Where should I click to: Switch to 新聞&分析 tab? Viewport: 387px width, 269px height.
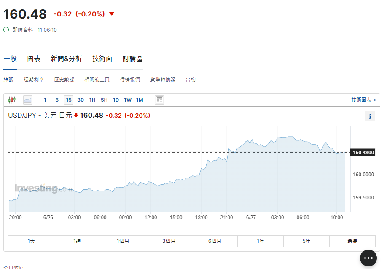click(x=66, y=59)
